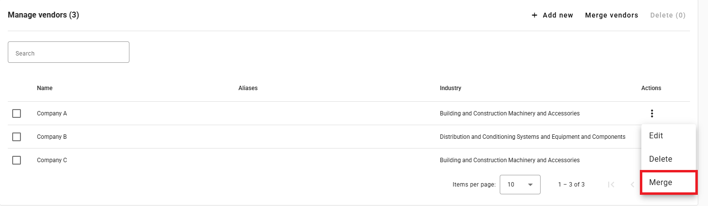This screenshot has height=206, width=708.
Task: Click the Merge vendors button
Action: click(612, 15)
